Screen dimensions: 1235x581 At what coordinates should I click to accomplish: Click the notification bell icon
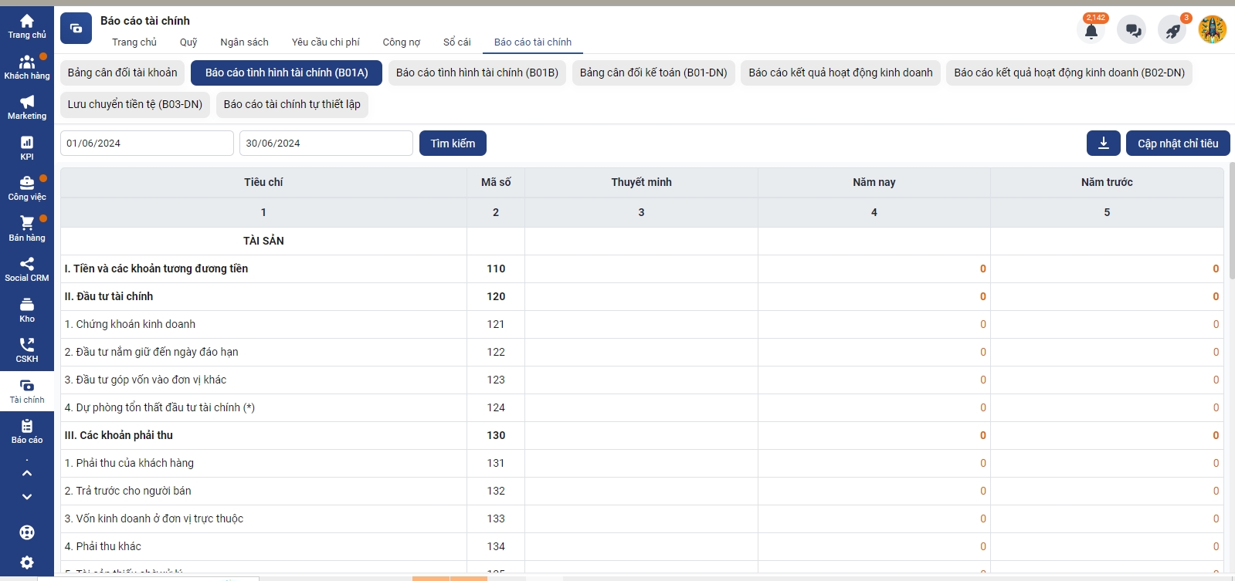pos(1091,31)
